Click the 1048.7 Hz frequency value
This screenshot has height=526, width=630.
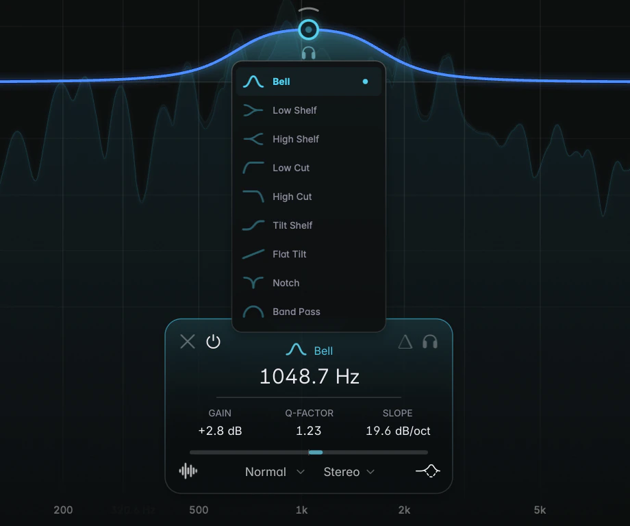click(x=310, y=377)
